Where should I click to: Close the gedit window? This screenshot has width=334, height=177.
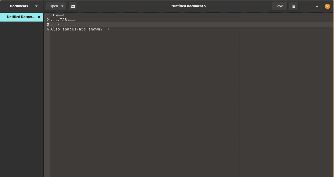click(x=327, y=6)
